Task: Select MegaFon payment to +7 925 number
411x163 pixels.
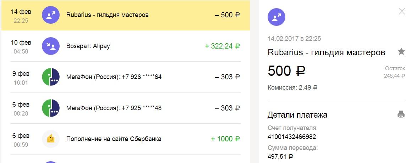Action: 114,108
